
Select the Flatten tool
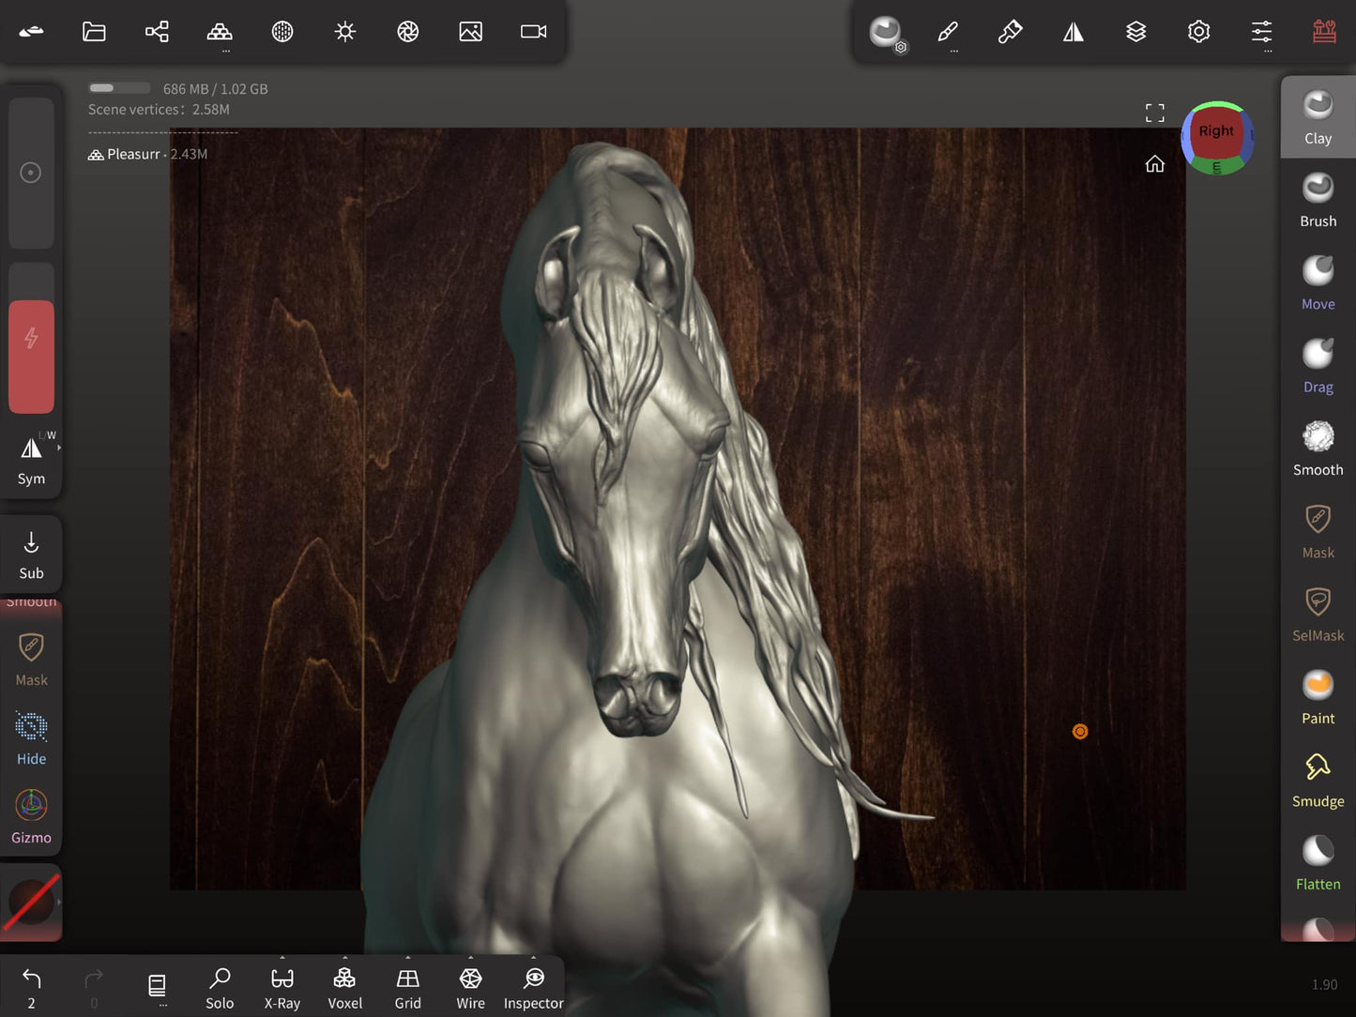point(1318,862)
